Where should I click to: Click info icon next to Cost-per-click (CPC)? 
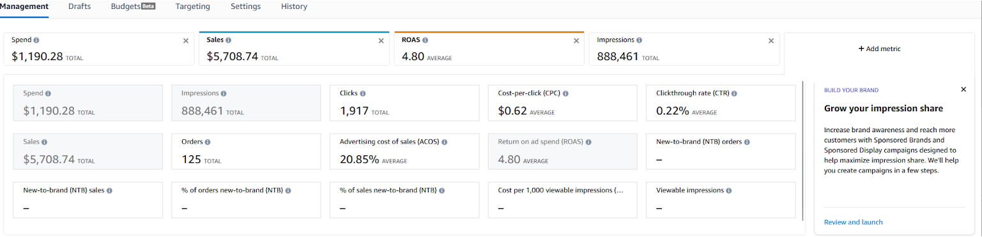(x=565, y=93)
